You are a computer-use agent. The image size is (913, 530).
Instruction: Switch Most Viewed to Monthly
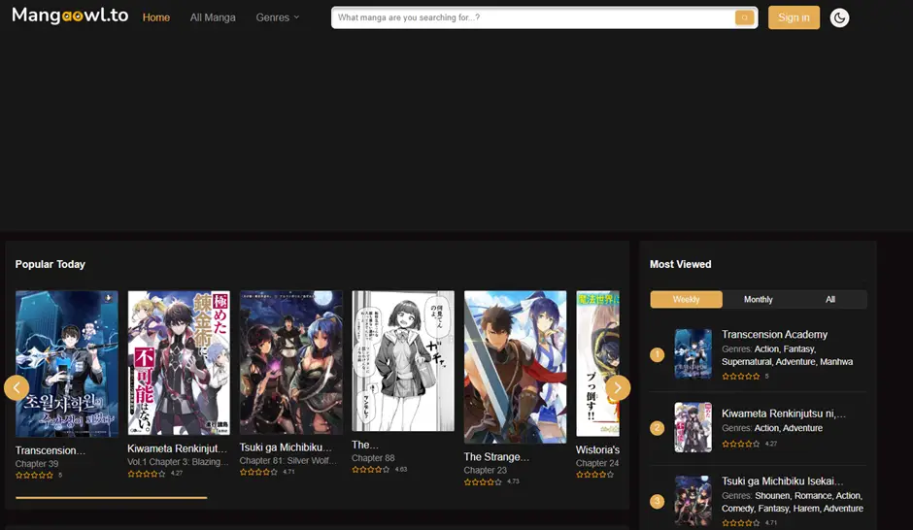click(x=759, y=299)
